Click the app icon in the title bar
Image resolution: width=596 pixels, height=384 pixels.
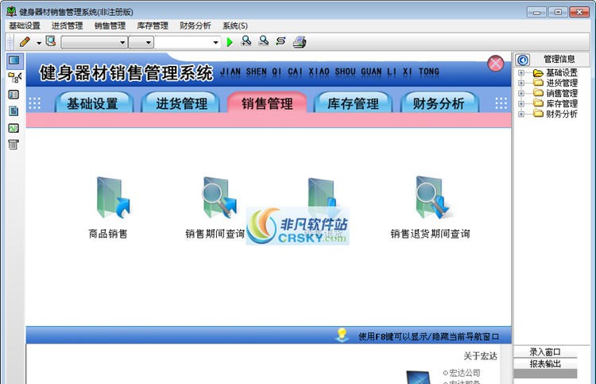[11, 11]
